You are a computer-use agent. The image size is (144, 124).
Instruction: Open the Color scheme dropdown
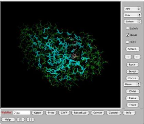coord(132,15)
